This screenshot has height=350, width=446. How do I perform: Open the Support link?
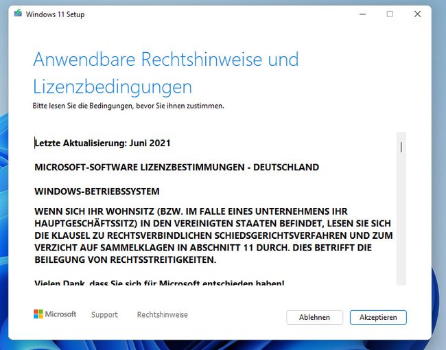pyautogui.click(x=104, y=314)
